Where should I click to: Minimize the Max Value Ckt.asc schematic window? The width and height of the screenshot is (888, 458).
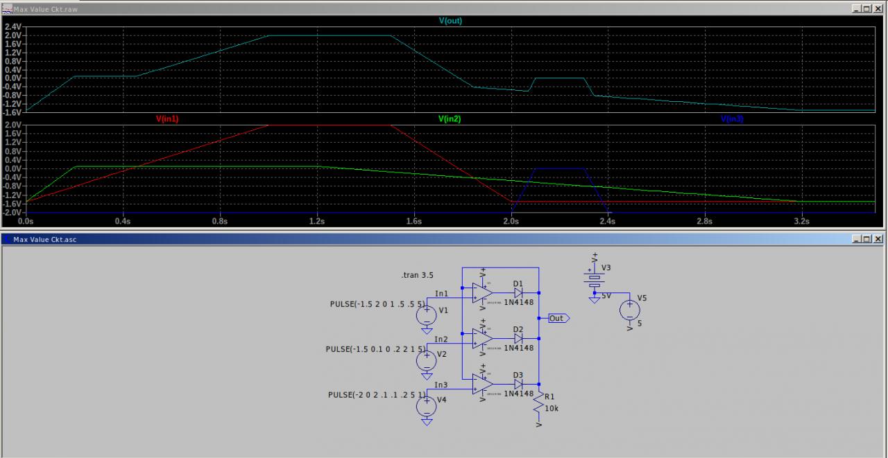pos(856,239)
